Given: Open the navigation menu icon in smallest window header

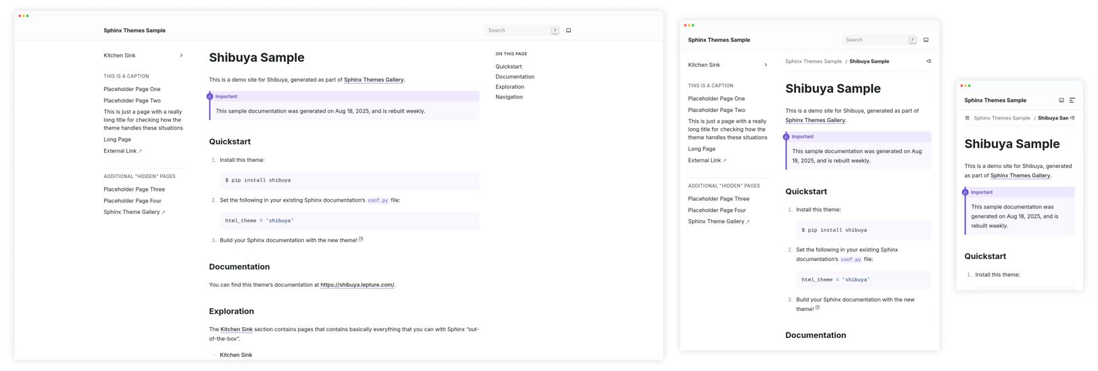Looking at the screenshot, I should 1072,101.
